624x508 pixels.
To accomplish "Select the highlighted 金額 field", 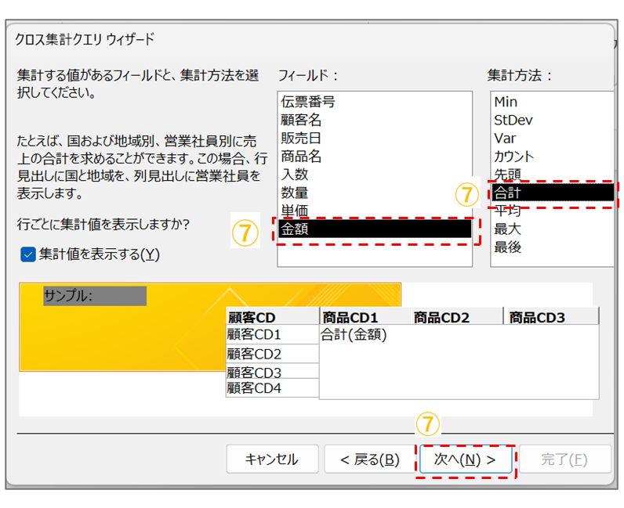I will 375,228.
